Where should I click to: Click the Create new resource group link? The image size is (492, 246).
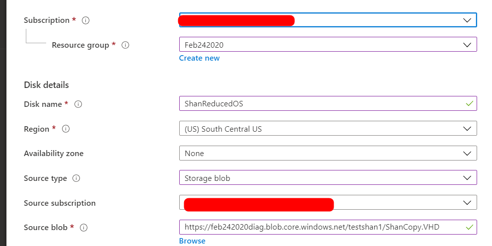click(199, 58)
